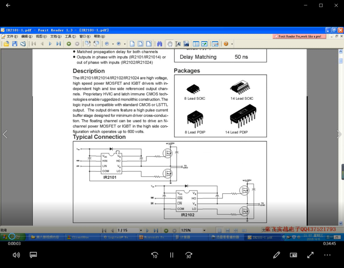The height and width of the screenshot is (268, 344).
Task: Select the Snapshot camera tool
Action: 186,44
